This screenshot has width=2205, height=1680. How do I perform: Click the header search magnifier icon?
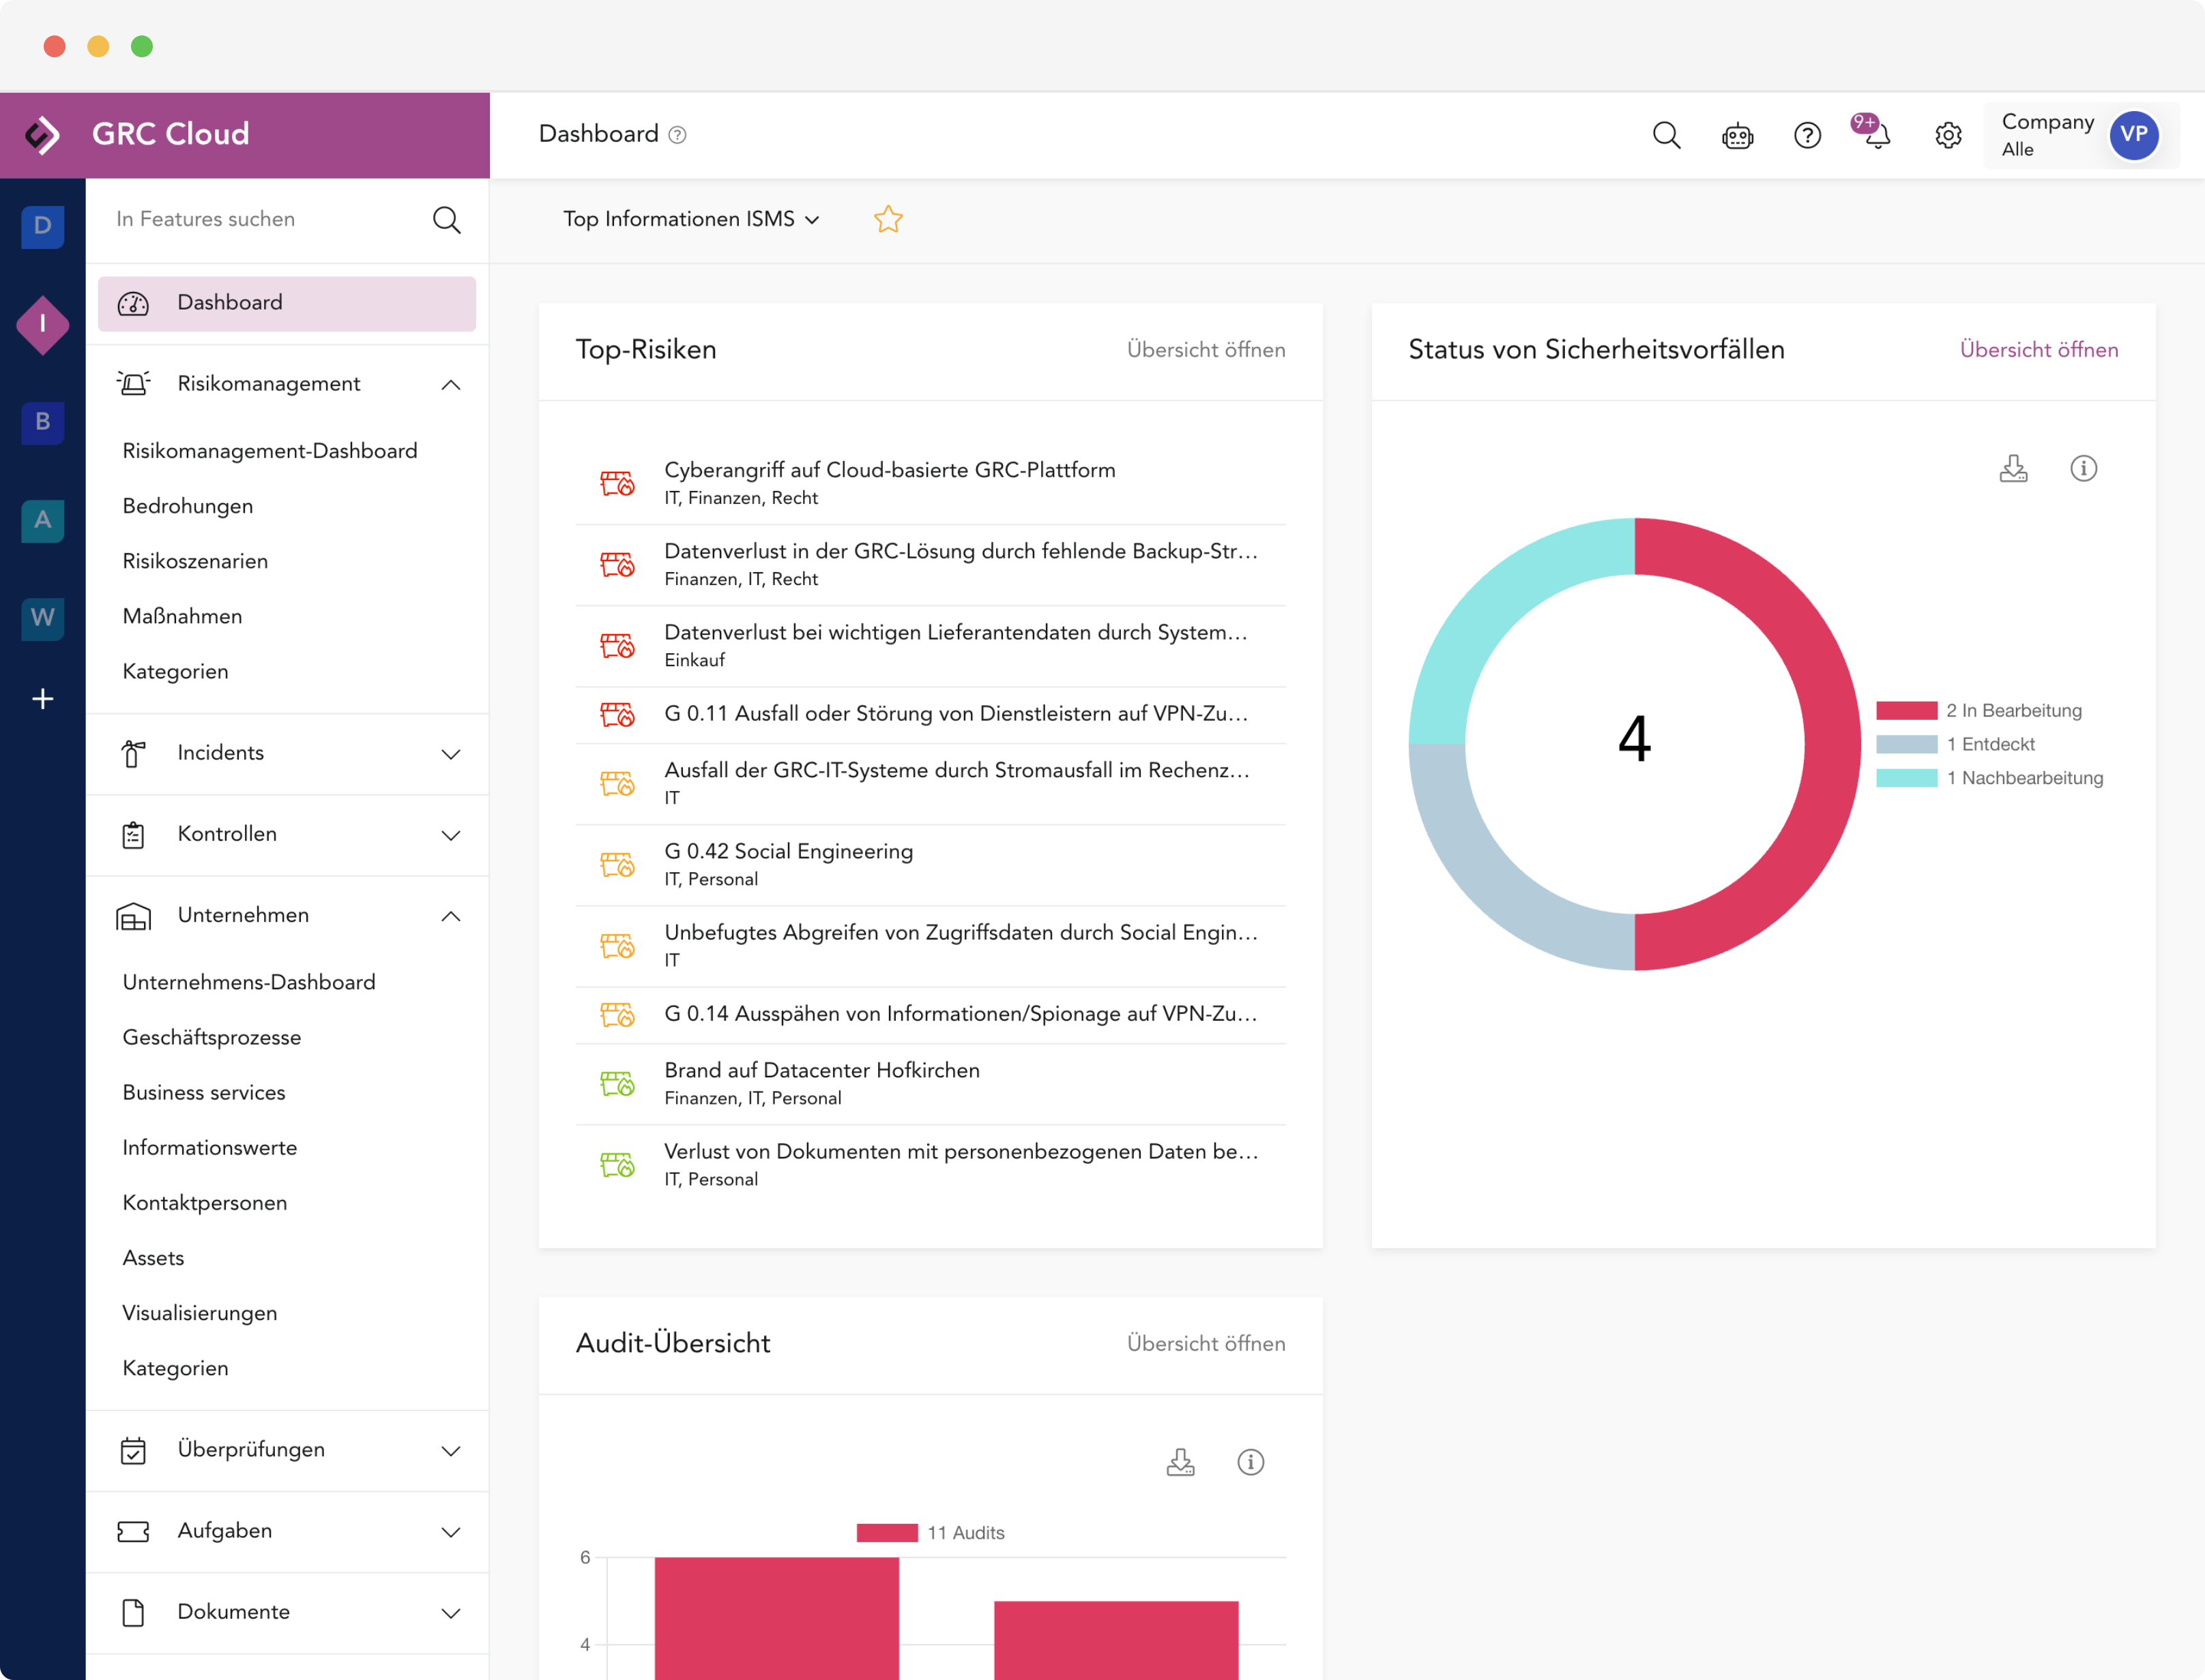click(x=1666, y=135)
